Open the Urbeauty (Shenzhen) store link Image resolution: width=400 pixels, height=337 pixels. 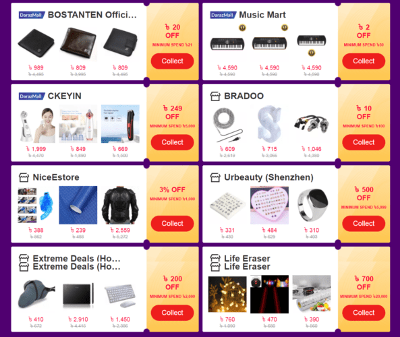pyautogui.click(x=268, y=177)
